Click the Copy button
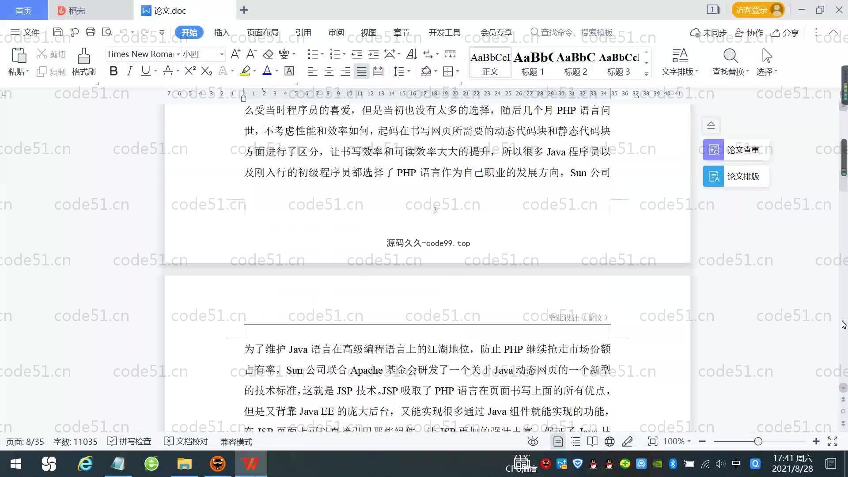 pyautogui.click(x=51, y=72)
